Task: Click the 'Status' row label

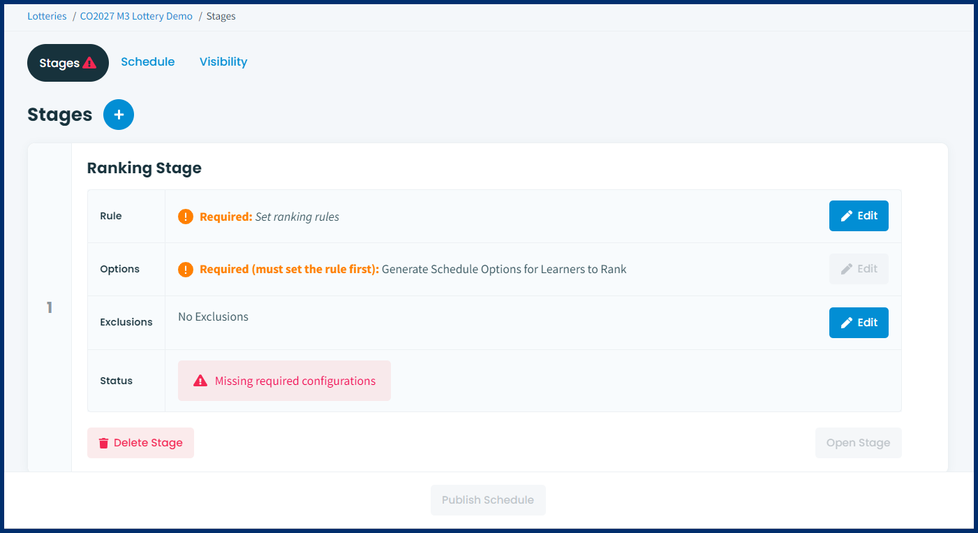Action: click(116, 381)
